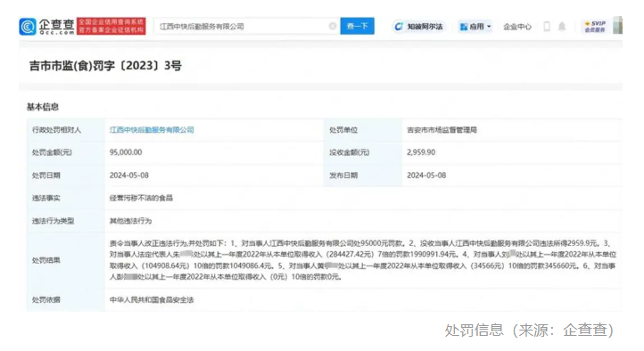
Task: Click the amount 2,959.90
Action: (421, 152)
